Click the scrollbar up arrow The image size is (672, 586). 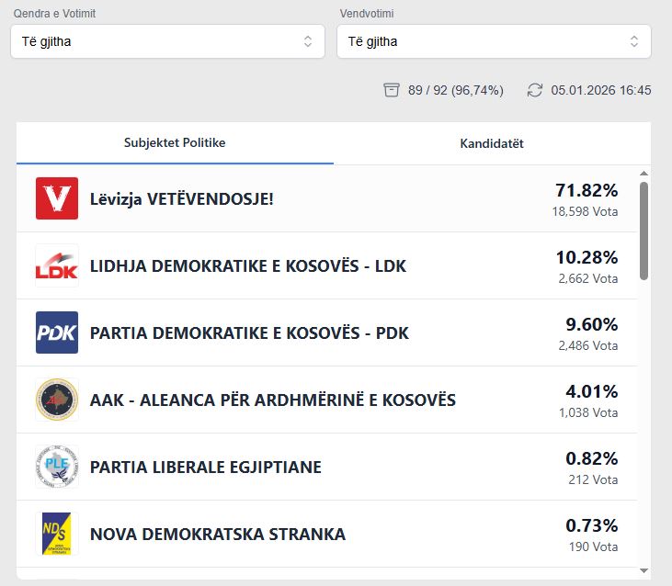click(644, 173)
